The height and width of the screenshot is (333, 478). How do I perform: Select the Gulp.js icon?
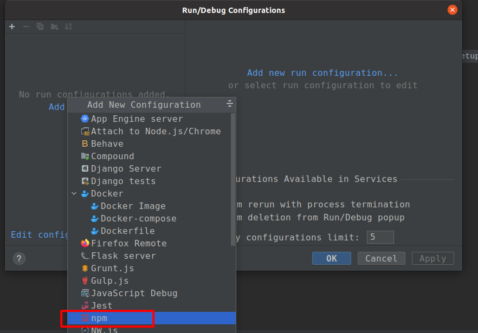[85, 281]
